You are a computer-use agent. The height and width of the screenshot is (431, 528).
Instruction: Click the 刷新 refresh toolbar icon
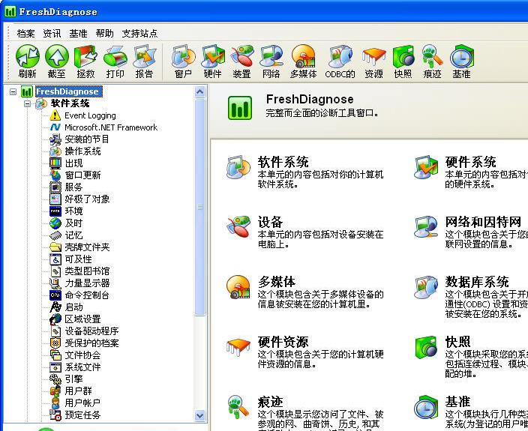(27, 56)
